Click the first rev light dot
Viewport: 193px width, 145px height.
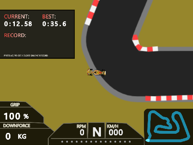point(62,142)
